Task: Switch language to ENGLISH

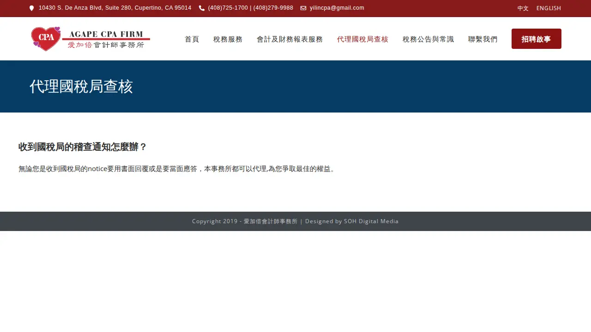Action: (549, 8)
